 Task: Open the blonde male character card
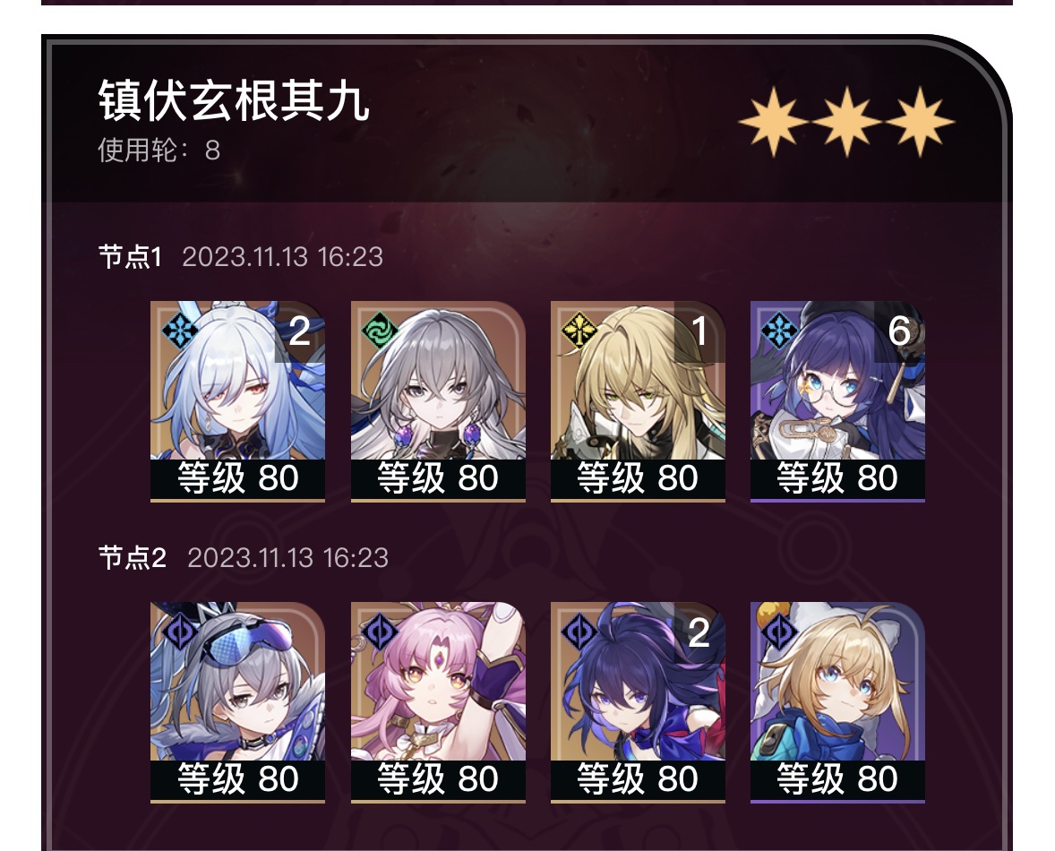pos(638,401)
